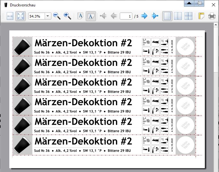Switch to landscape orientation
The height and width of the screenshot is (172, 219).
pos(91,16)
